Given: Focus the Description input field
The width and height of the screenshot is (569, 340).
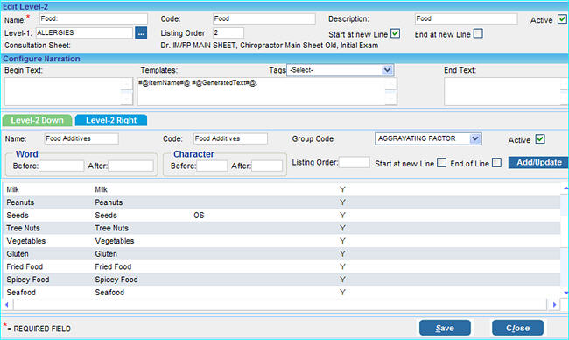Looking at the screenshot, I should (466, 19).
